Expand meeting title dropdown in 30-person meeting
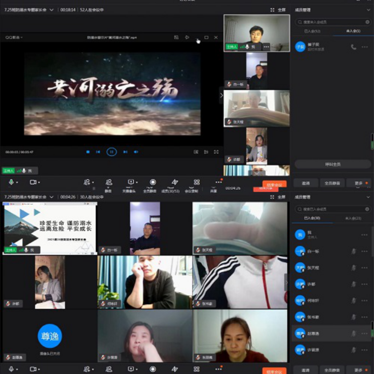This screenshot has width=374, height=374. pyautogui.click(x=51, y=197)
